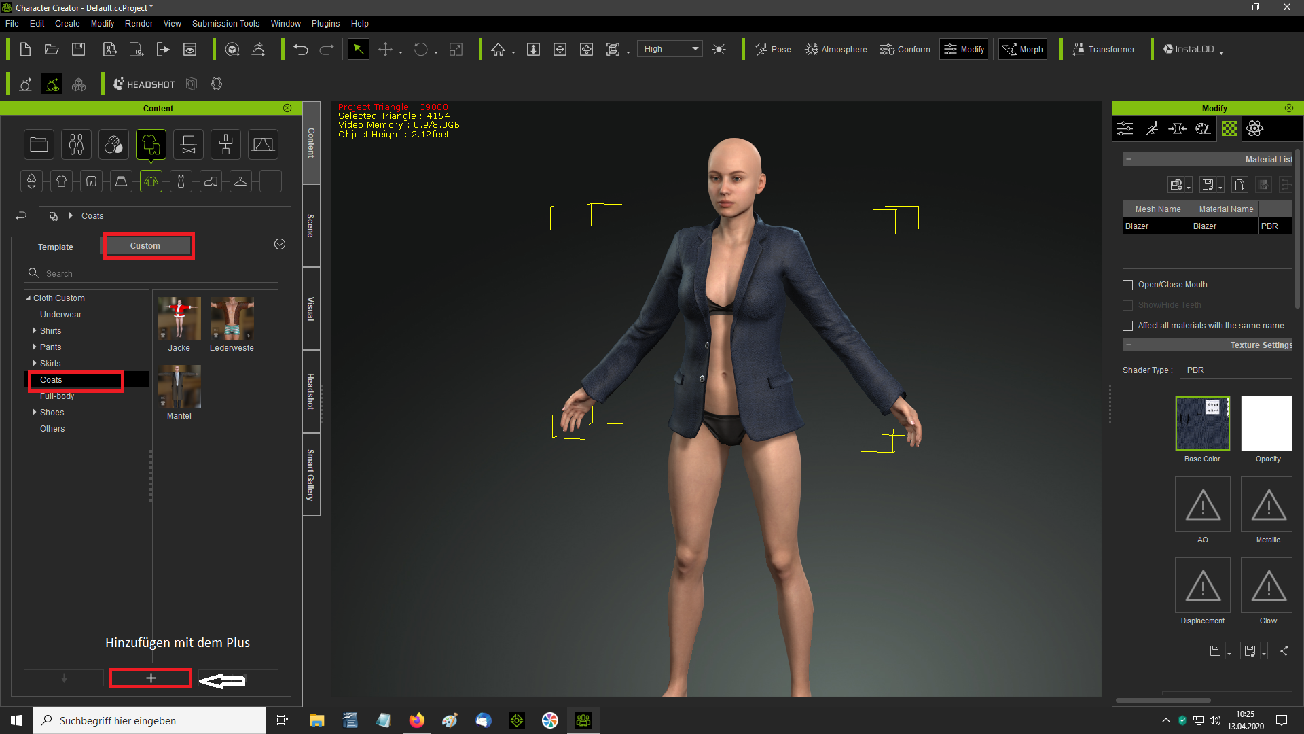
Task: Toggle Atmosphere in the toolbar
Action: point(835,49)
